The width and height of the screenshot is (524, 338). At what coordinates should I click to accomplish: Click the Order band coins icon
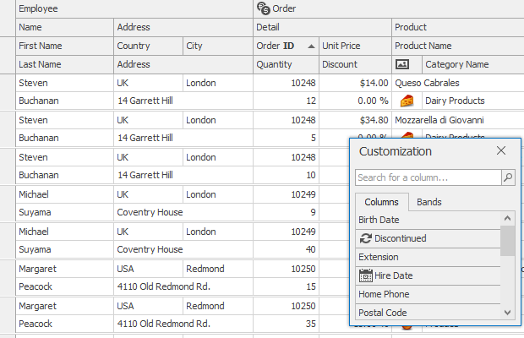[x=264, y=8]
